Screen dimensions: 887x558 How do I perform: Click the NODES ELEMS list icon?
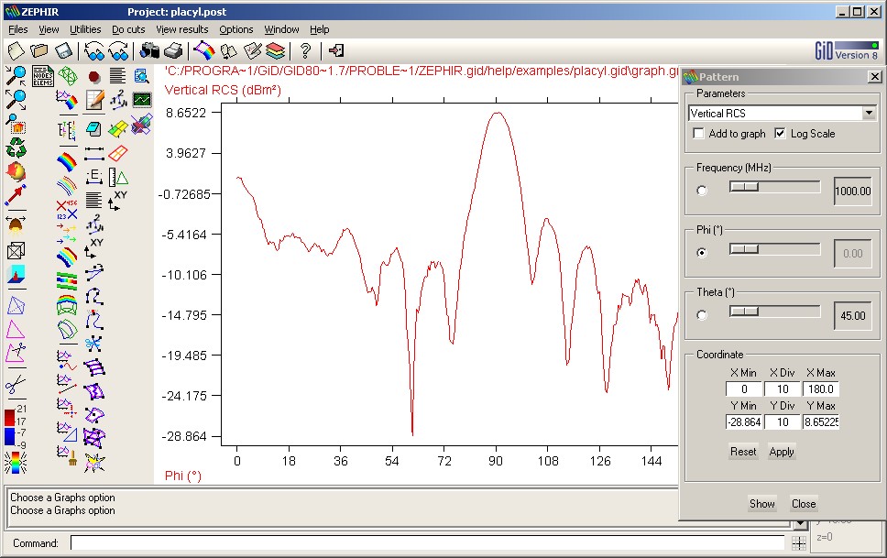[42, 76]
